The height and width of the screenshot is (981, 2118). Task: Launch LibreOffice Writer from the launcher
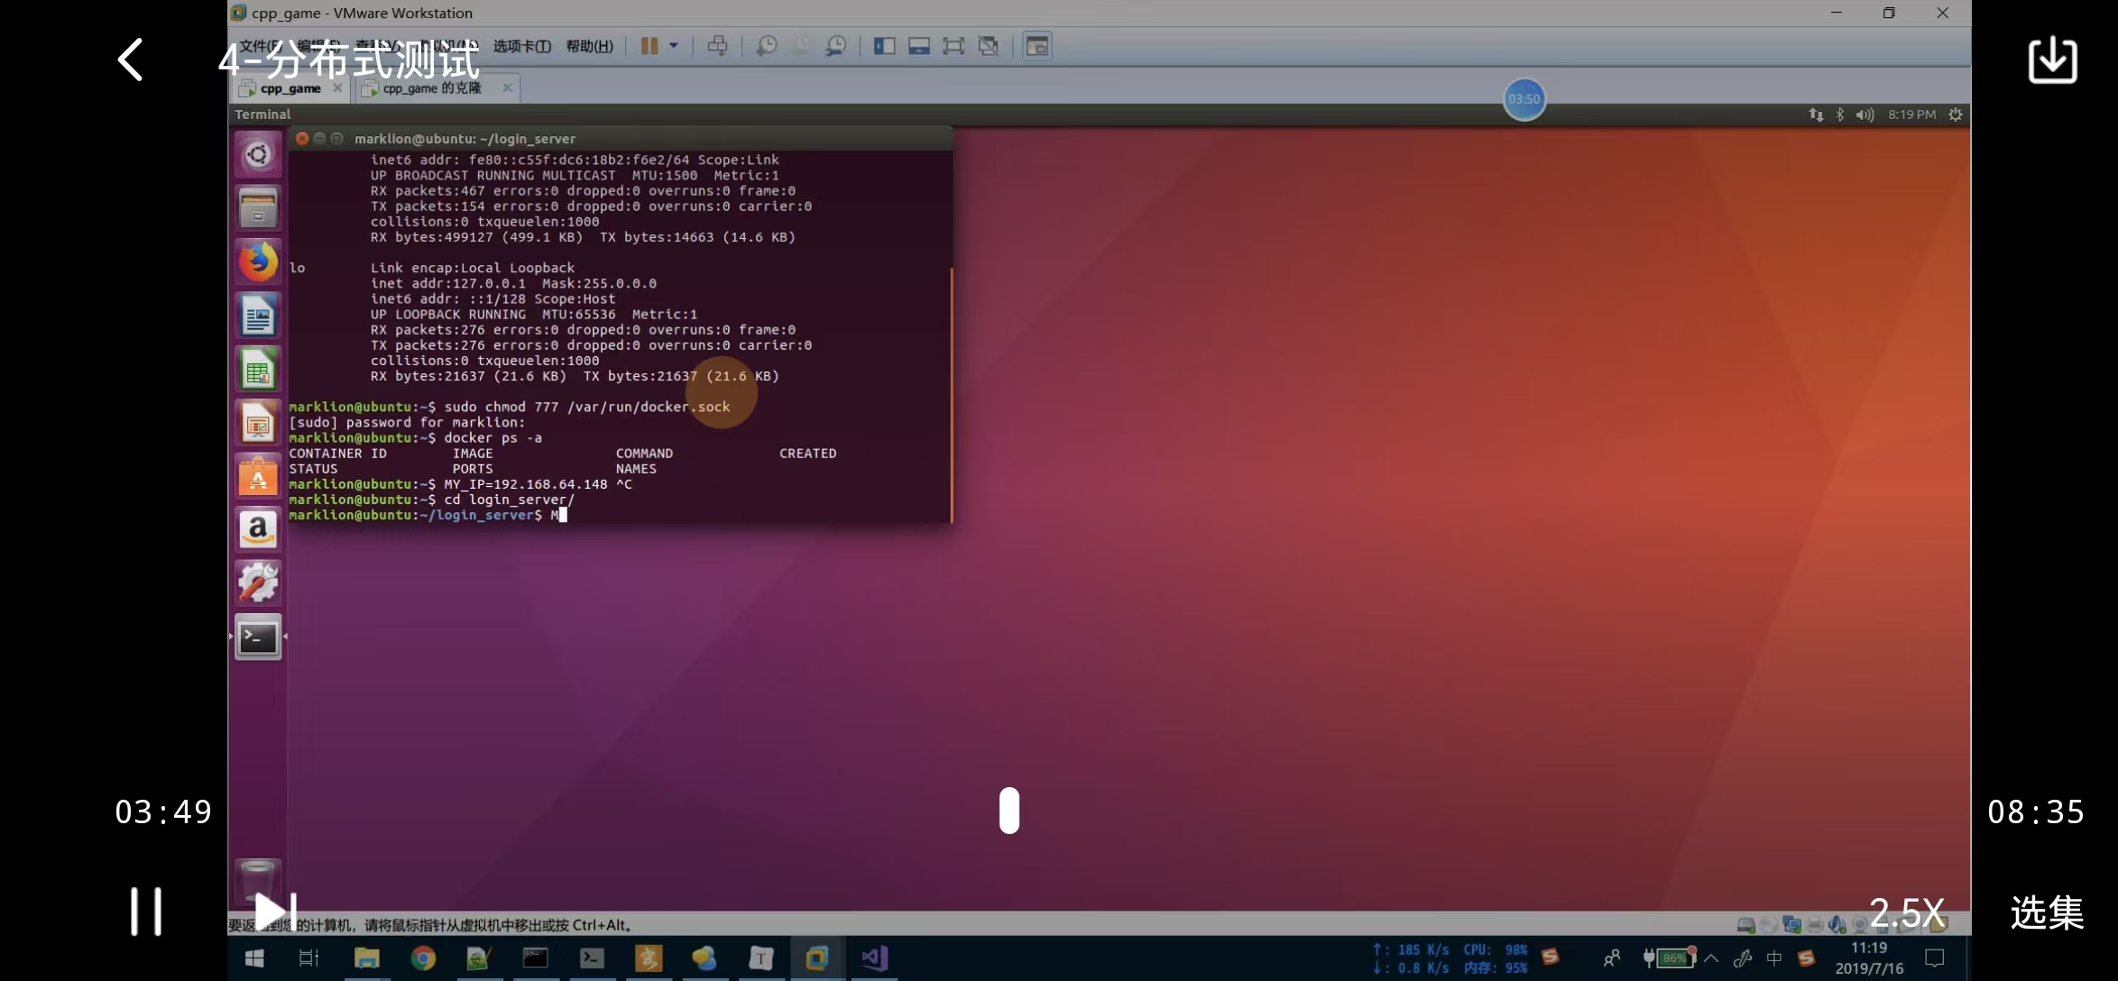click(258, 316)
